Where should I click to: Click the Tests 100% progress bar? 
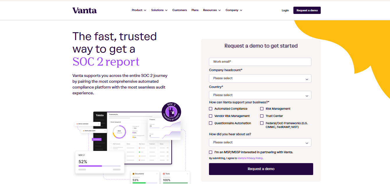175,183
